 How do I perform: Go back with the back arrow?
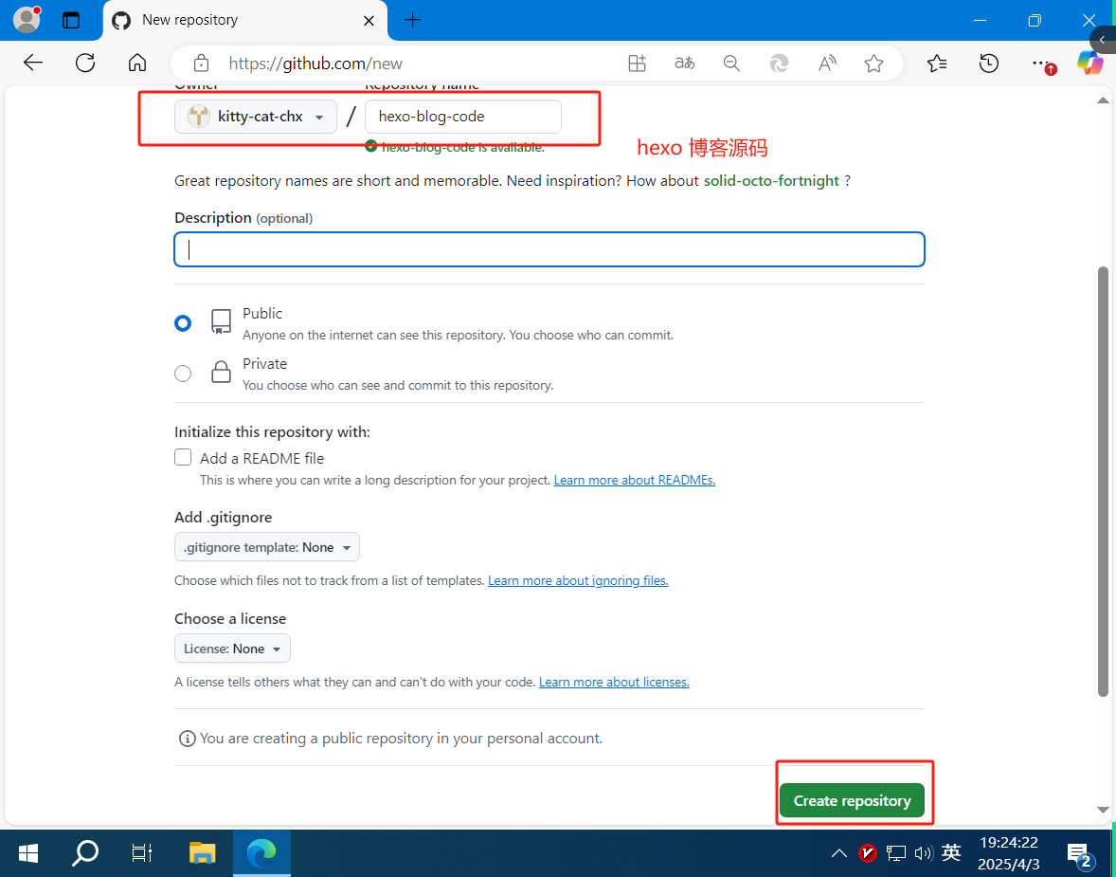click(33, 63)
